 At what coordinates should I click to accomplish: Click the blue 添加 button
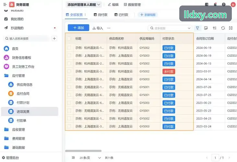78,28
